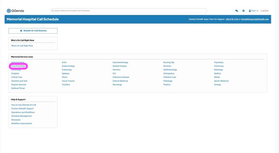Open the Dialysis Services link
Screen dimensions: 279x153
[x=19, y=84]
